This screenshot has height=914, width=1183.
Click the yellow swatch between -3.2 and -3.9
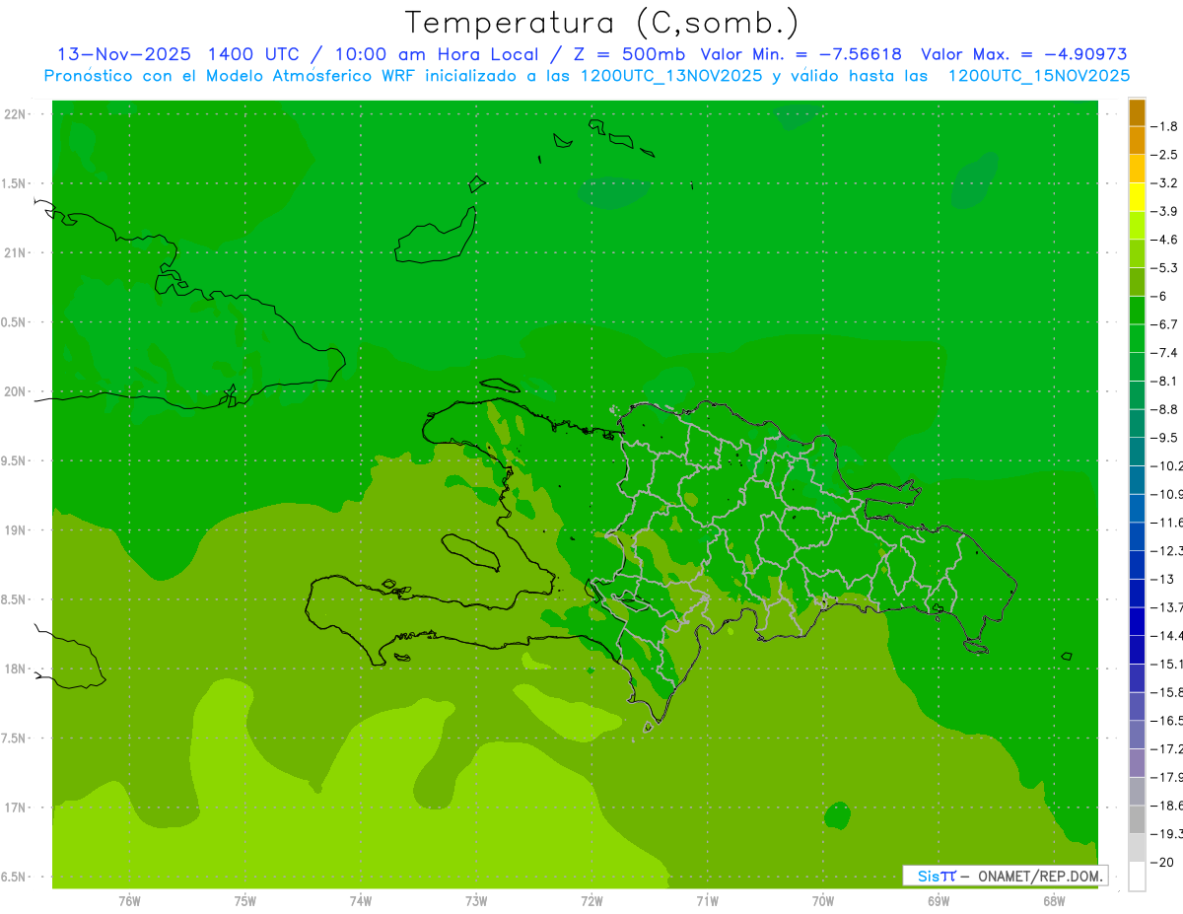pos(1137,197)
